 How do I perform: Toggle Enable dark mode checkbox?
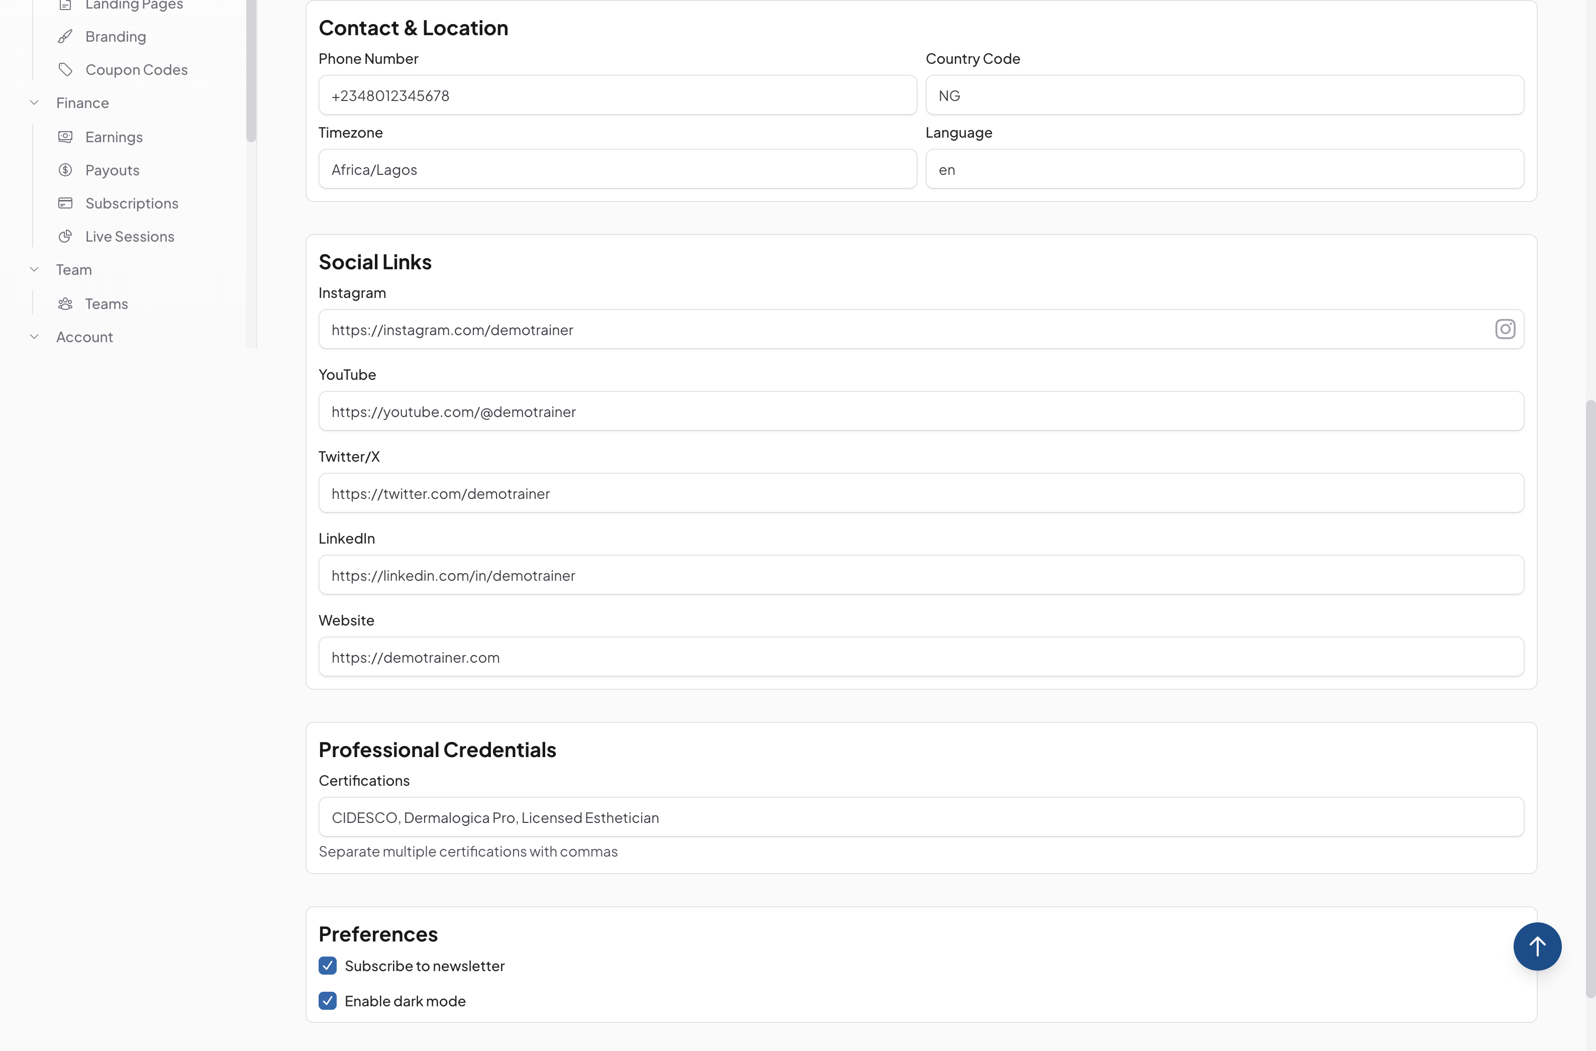tap(327, 1001)
